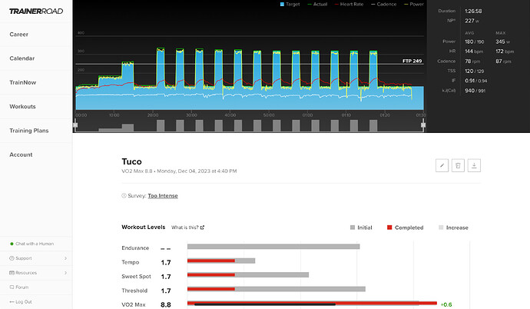Click the IF value 0.91 / 0.94

point(476,81)
